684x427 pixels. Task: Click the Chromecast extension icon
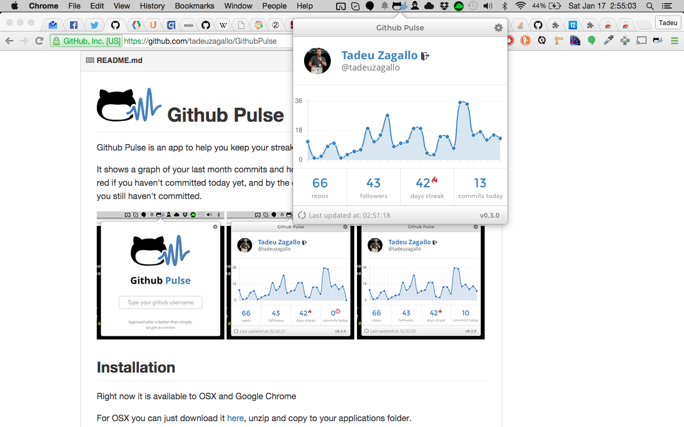(x=641, y=41)
